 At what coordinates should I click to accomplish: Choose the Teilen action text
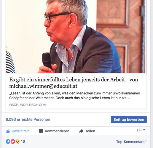(90, 131)
